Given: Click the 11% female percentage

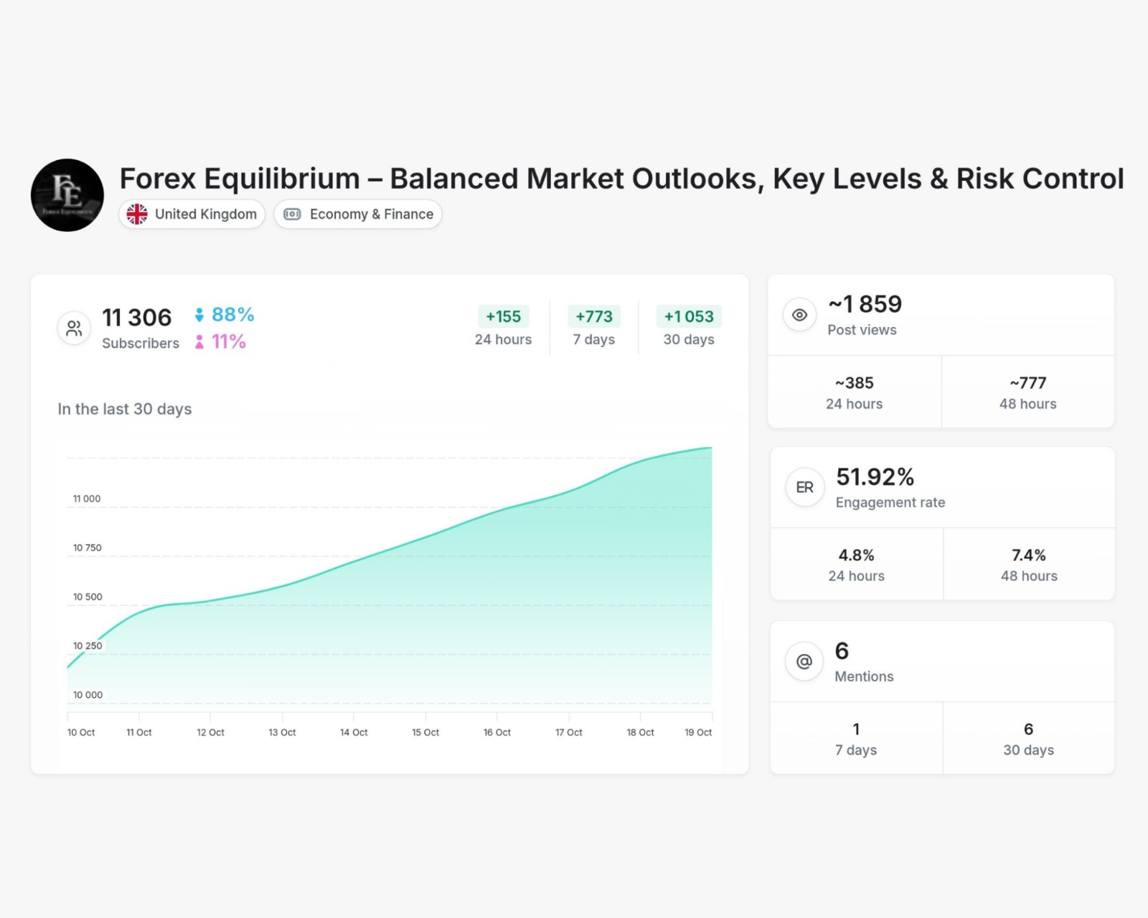Looking at the screenshot, I should click(x=229, y=342).
